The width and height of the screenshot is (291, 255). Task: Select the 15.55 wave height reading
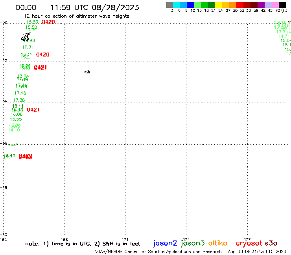click(16, 119)
